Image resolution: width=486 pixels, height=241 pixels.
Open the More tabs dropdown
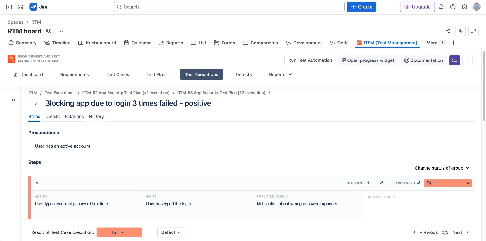(436, 43)
